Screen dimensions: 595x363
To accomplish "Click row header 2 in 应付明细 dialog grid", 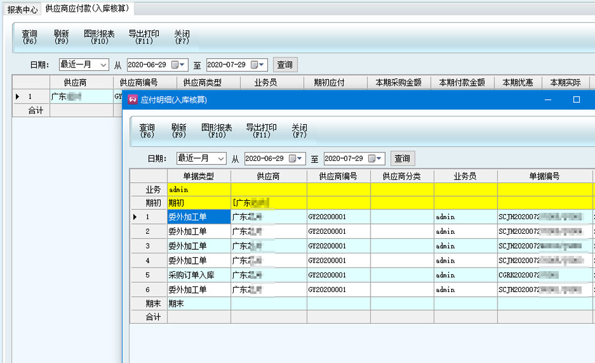I will pyautogui.click(x=149, y=231).
